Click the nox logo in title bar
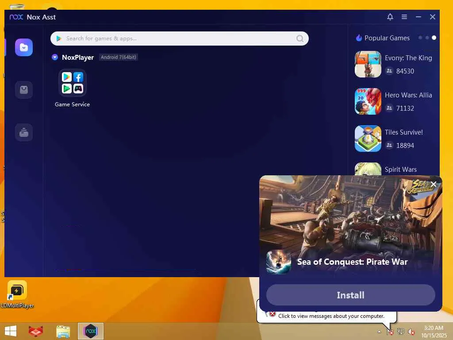 16,17
